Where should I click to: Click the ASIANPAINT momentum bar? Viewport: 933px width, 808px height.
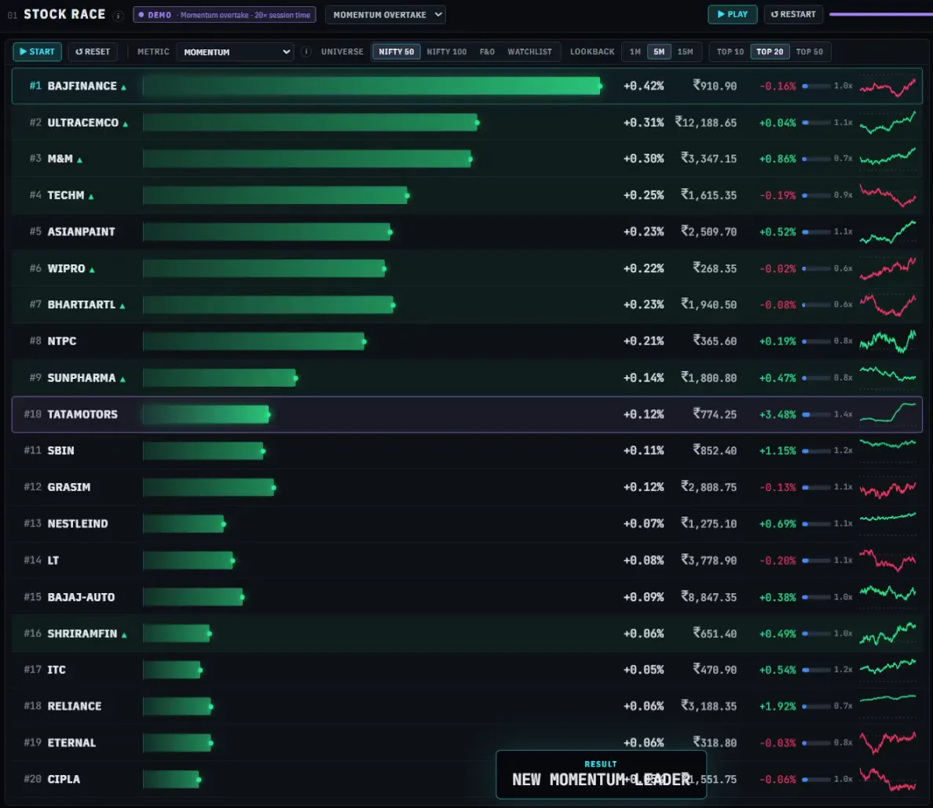point(267,232)
